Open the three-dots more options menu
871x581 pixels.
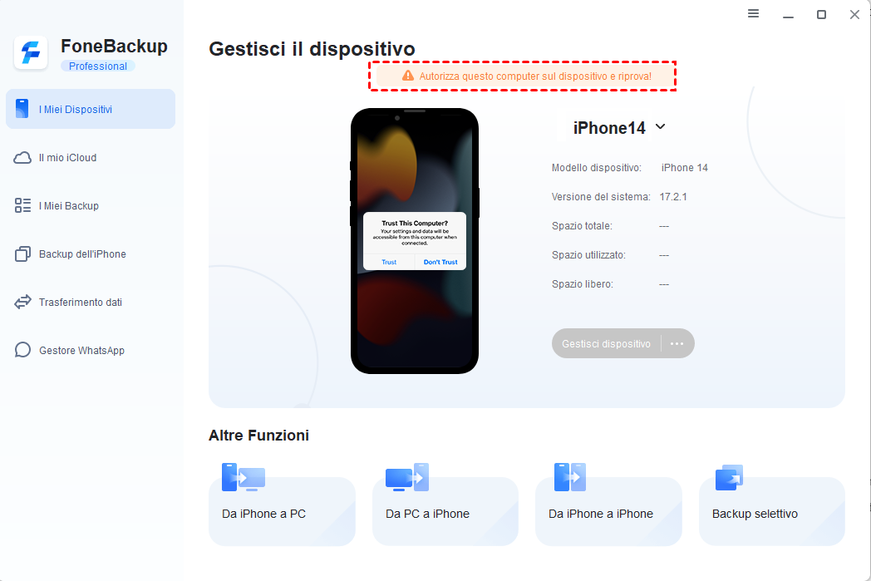point(677,344)
